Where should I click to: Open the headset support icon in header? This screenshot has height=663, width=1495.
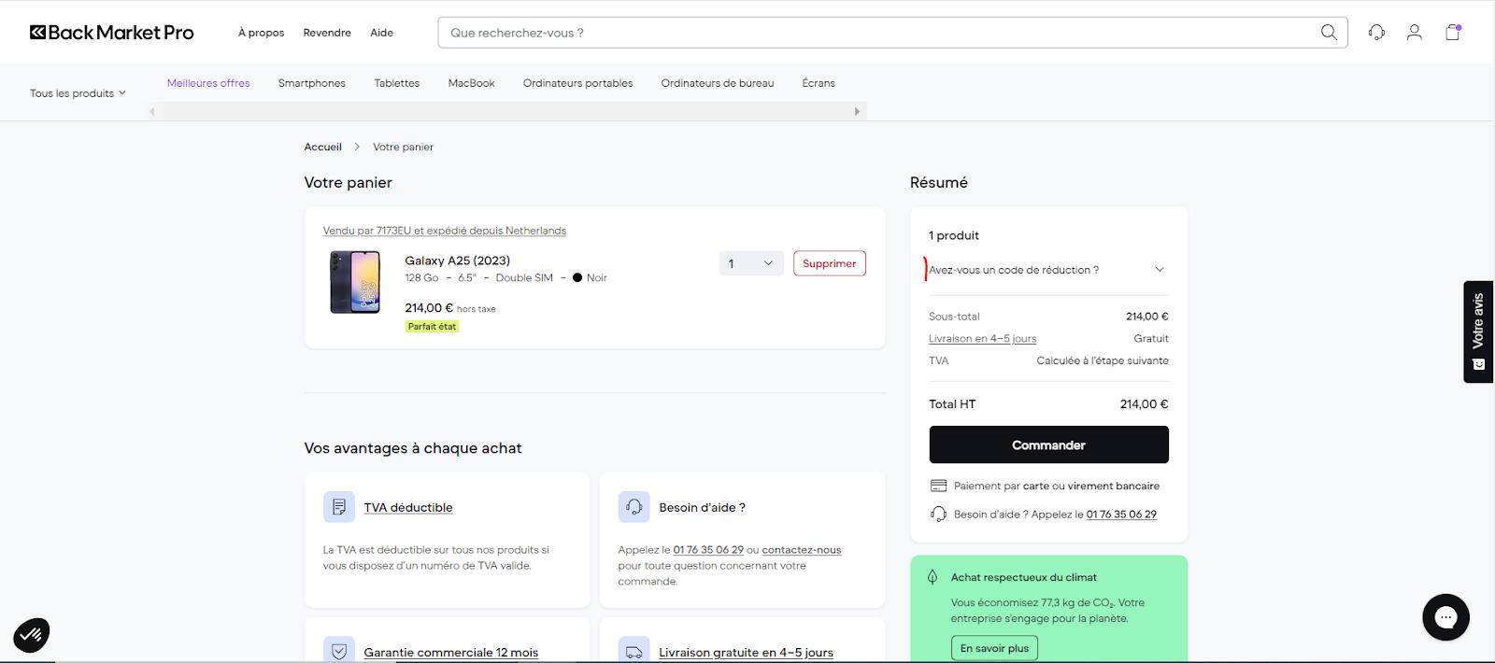coord(1376,33)
